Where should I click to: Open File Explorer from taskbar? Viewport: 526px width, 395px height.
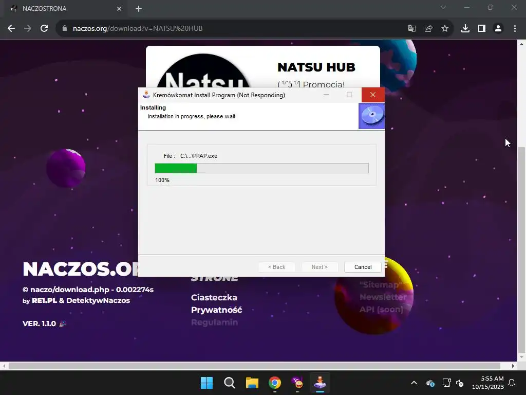pos(252,383)
